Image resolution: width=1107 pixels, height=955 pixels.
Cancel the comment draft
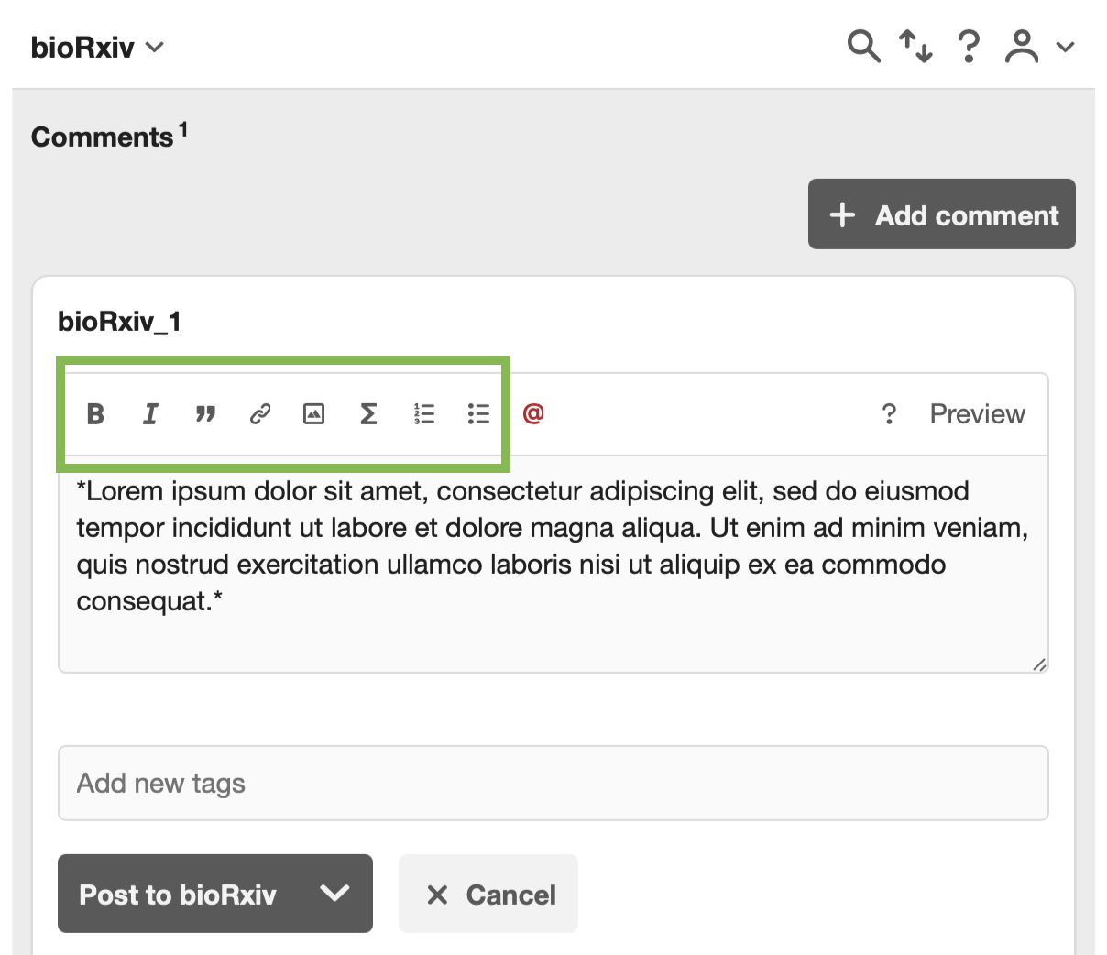[x=488, y=895]
